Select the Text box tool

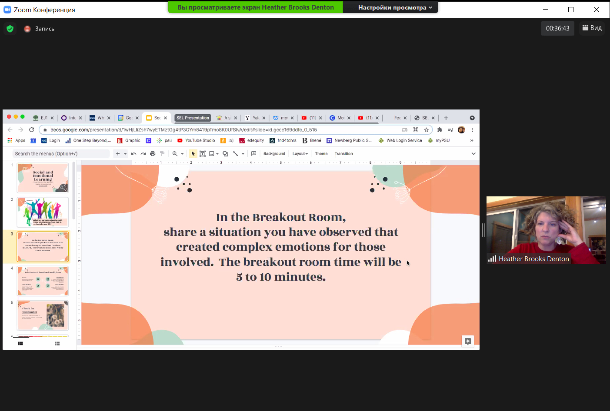pos(203,154)
